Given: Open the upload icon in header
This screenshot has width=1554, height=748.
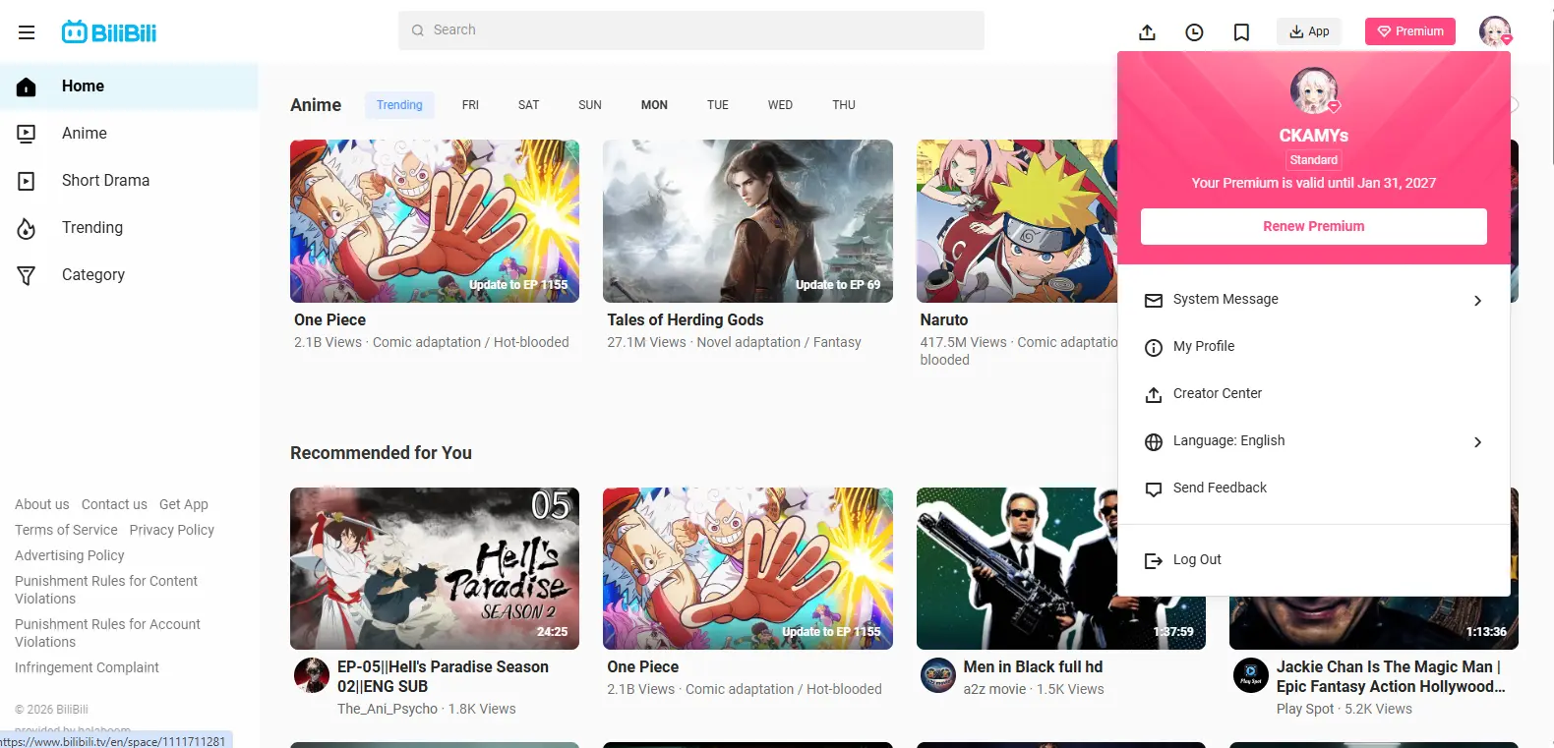Looking at the screenshot, I should [1147, 32].
